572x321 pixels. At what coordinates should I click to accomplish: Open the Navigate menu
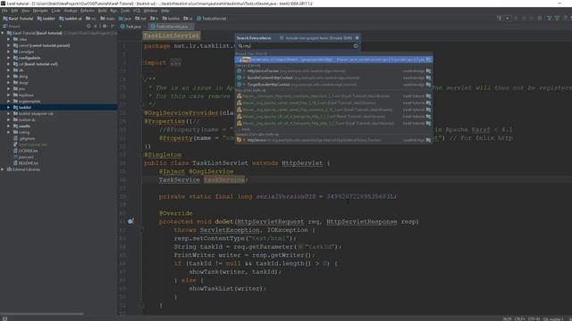point(40,11)
